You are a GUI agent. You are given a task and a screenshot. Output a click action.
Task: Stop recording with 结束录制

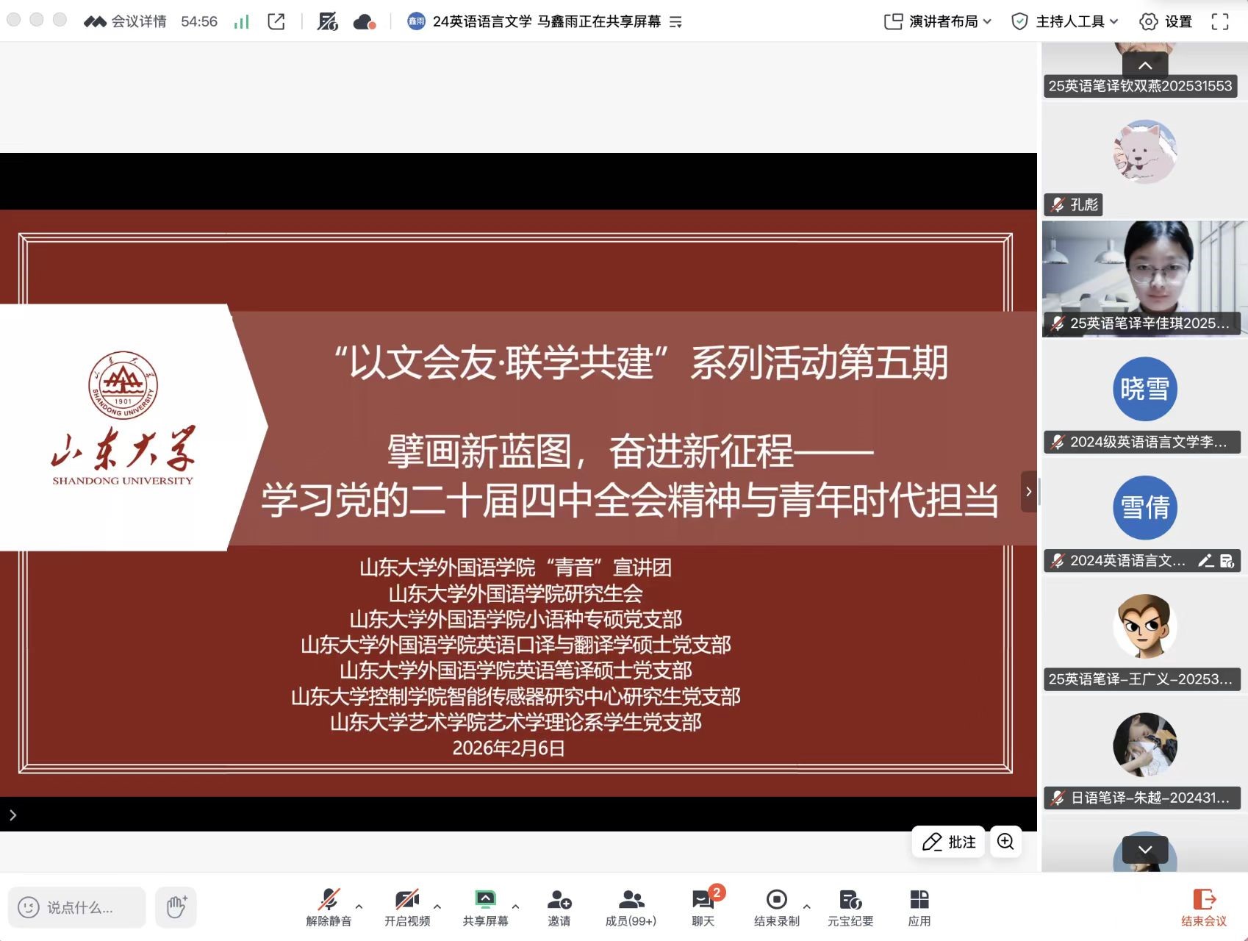point(776,906)
